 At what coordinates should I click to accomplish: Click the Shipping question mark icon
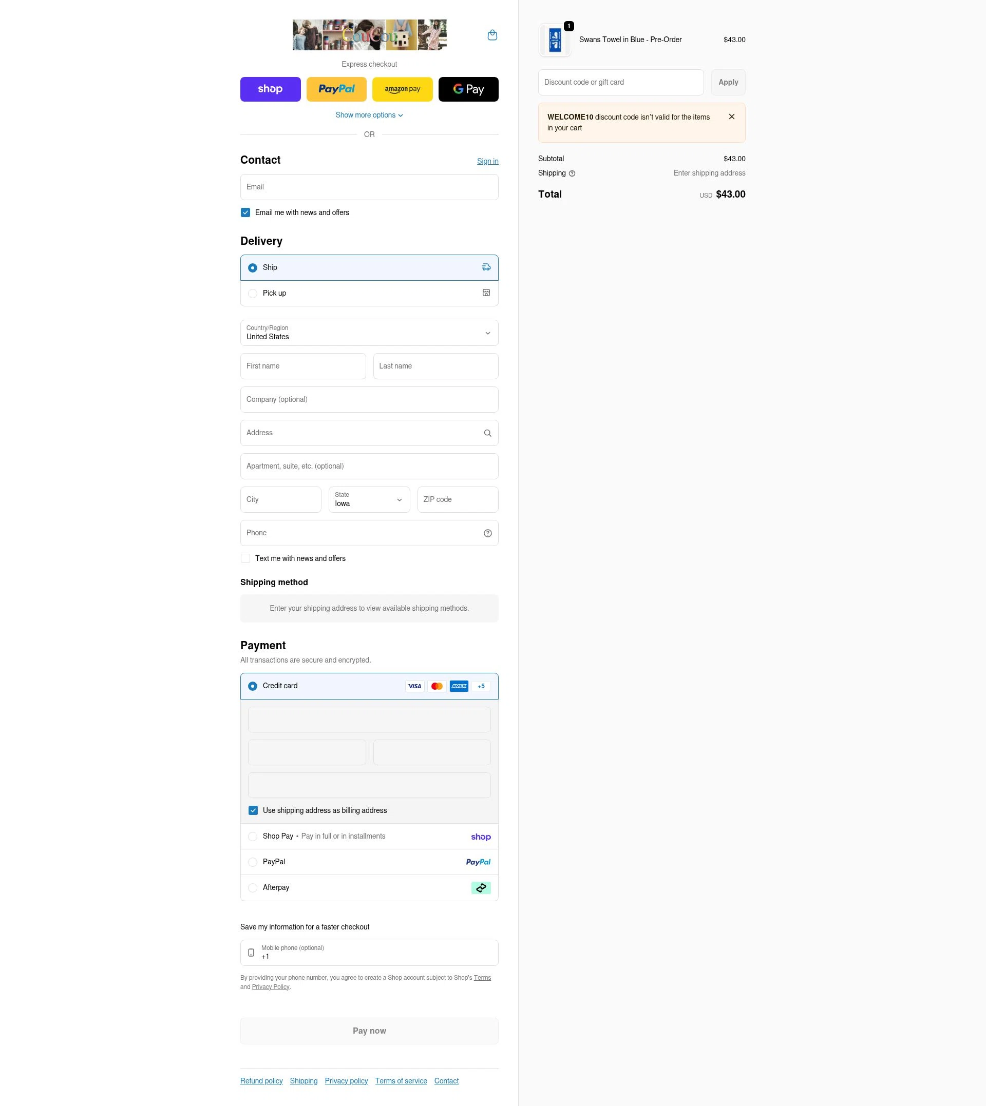pos(572,173)
